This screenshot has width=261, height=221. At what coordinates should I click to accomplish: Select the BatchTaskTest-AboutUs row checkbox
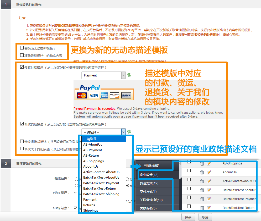click(x=189, y=189)
